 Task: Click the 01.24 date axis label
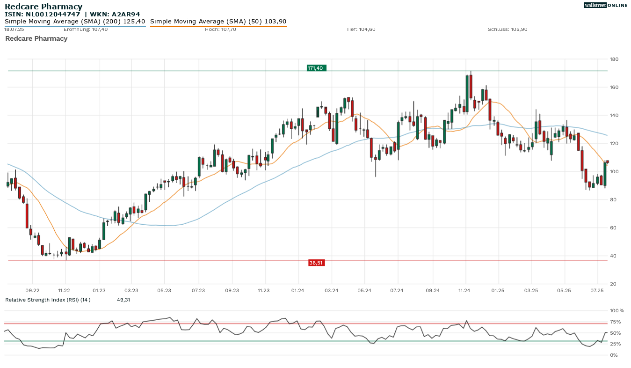(298, 291)
